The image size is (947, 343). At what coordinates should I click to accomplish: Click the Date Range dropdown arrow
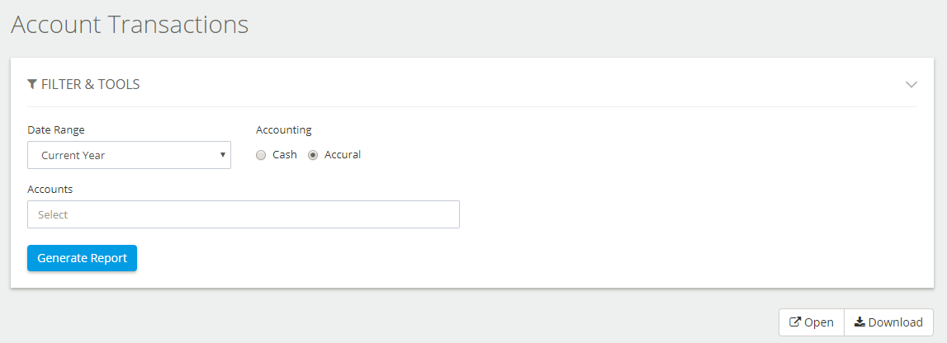223,155
